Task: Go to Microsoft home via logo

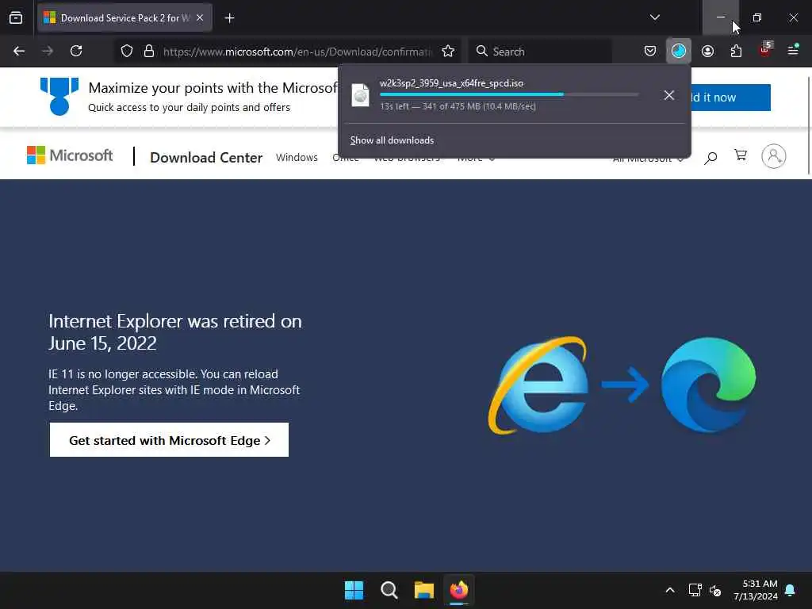Action: (x=70, y=155)
